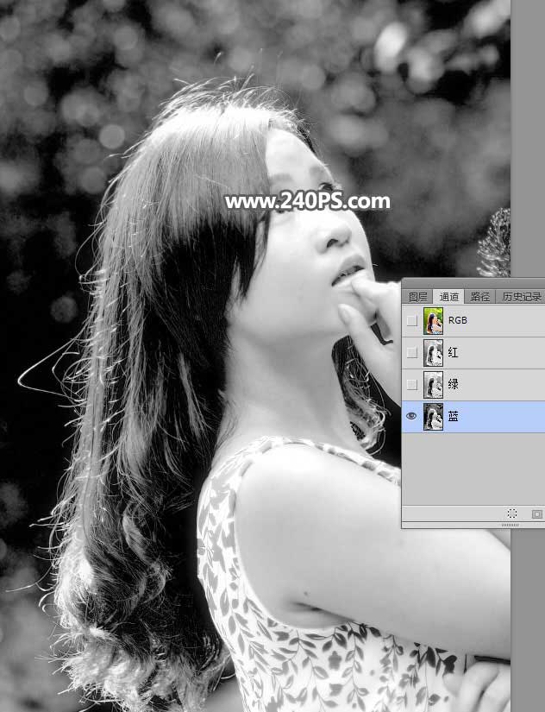Select the RGB channel name

457,320
